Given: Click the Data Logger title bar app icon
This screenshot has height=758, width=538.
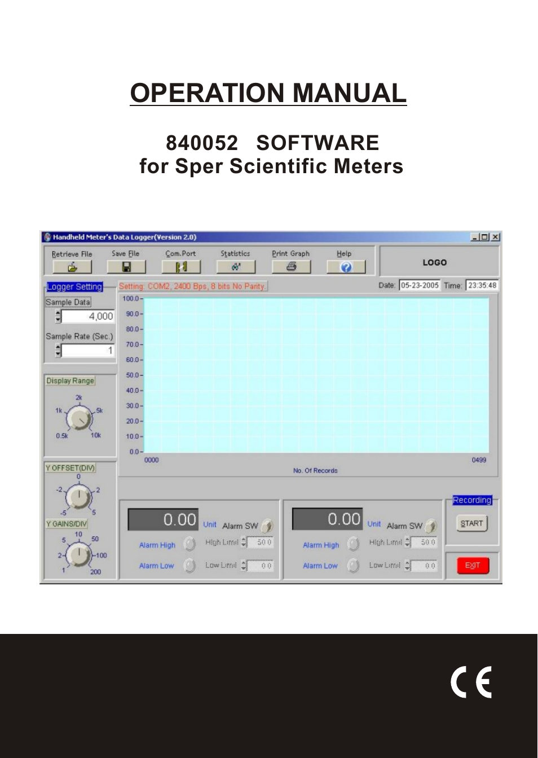Looking at the screenshot, I should tap(47, 237).
